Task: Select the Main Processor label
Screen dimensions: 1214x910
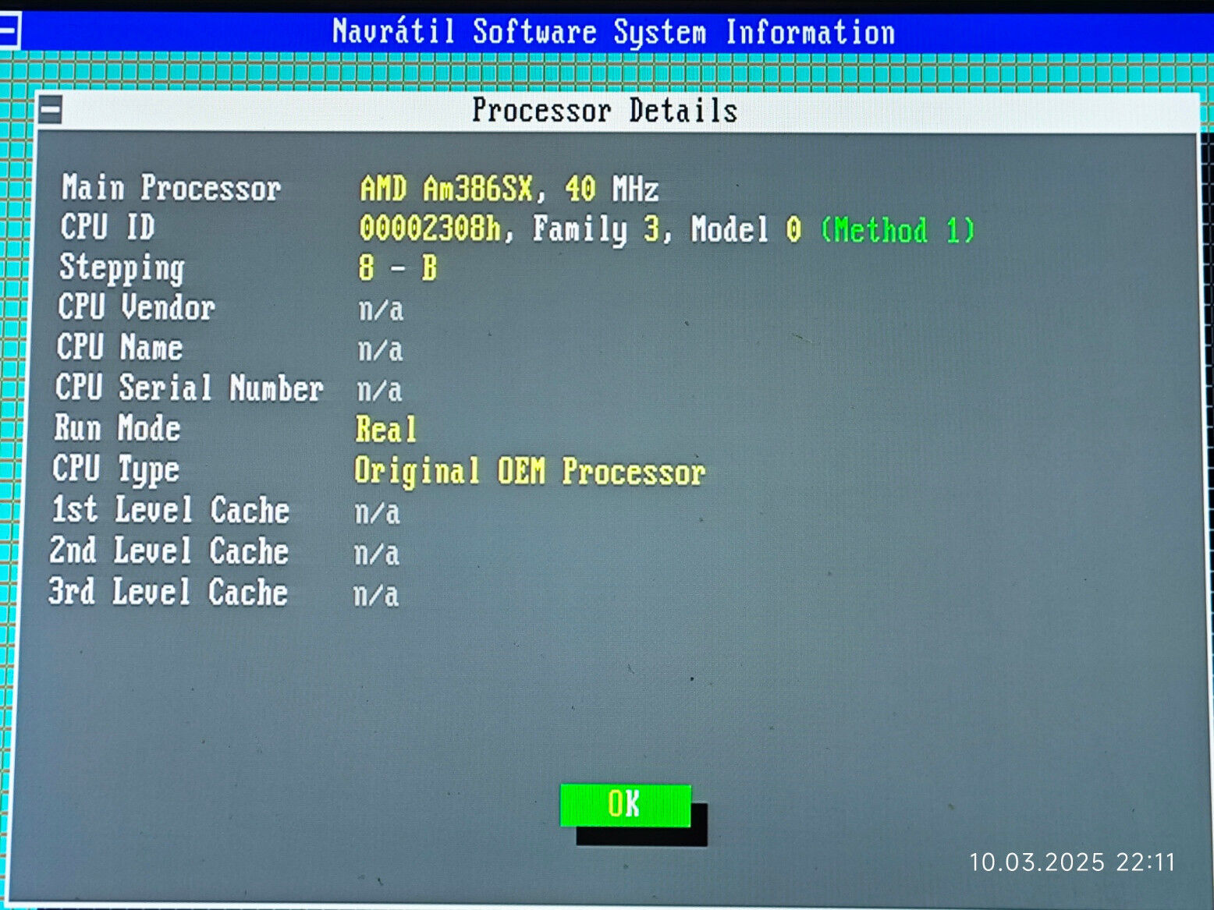Action: (172, 188)
